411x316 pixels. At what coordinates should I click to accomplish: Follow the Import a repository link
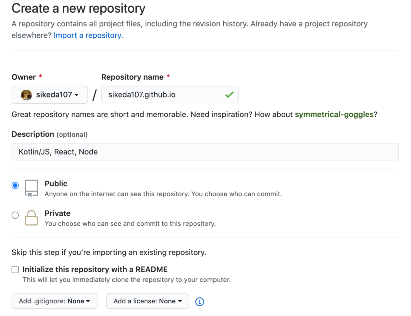[88, 35]
